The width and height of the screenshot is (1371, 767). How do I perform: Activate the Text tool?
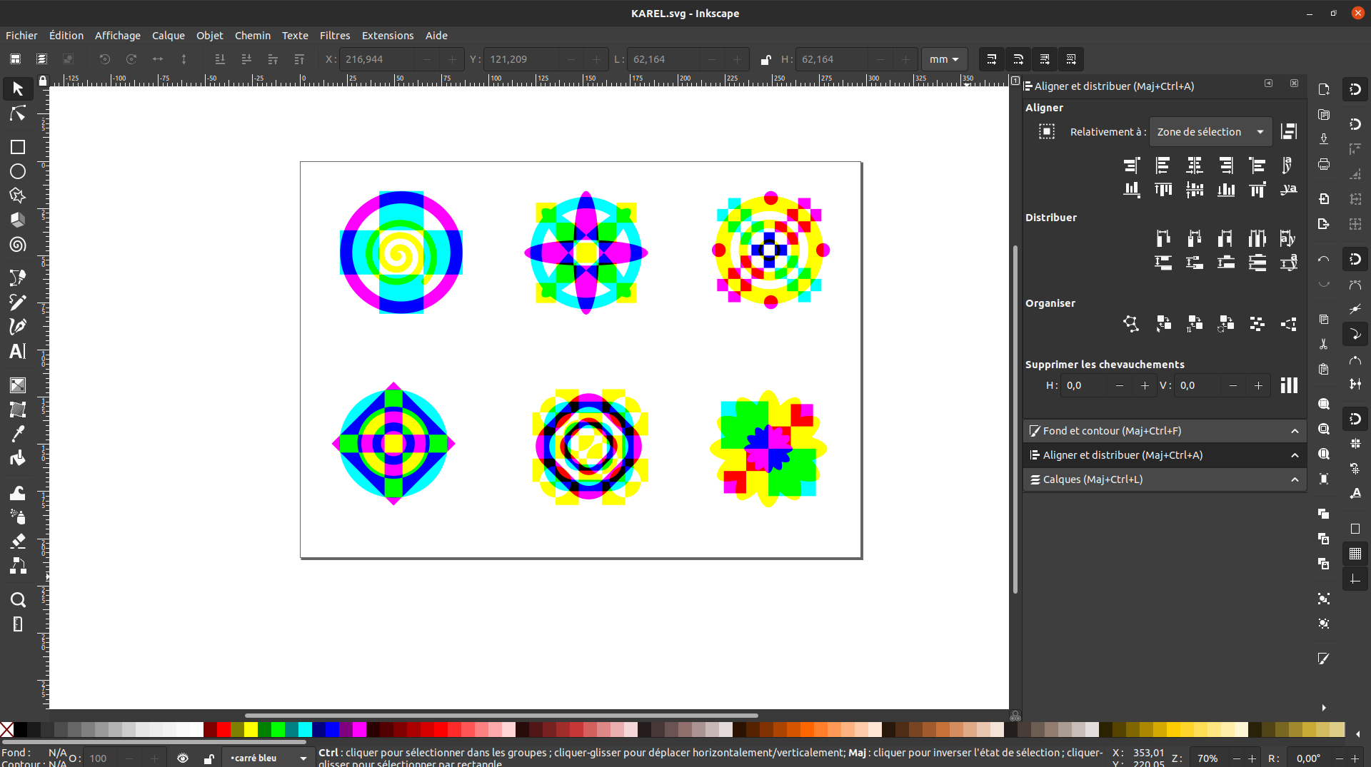click(18, 351)
